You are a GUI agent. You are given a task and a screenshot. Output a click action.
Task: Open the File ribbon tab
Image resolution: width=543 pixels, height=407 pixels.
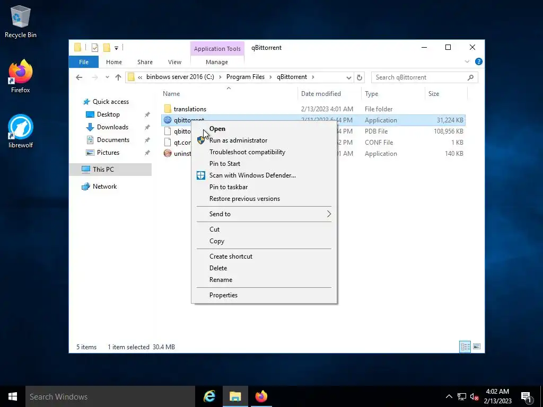click(x=84, y=62)
